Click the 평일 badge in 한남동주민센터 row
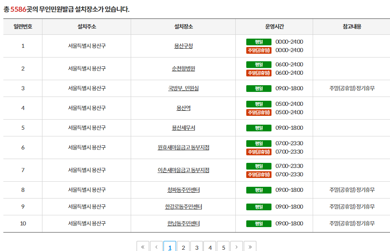The width and height of the screenshot is (390, 251). pos(259,224)
